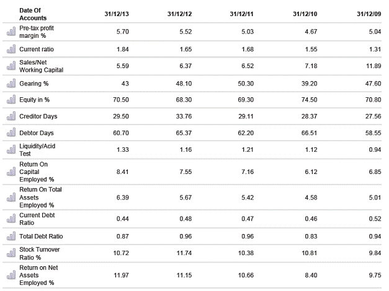View Creditor Days bar chart icon
Viewport: 389px width, 291px height.
point(11,116)
